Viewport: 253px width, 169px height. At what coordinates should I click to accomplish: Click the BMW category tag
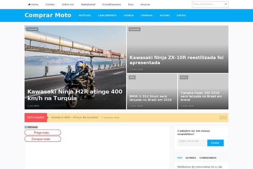pos(132,77)
